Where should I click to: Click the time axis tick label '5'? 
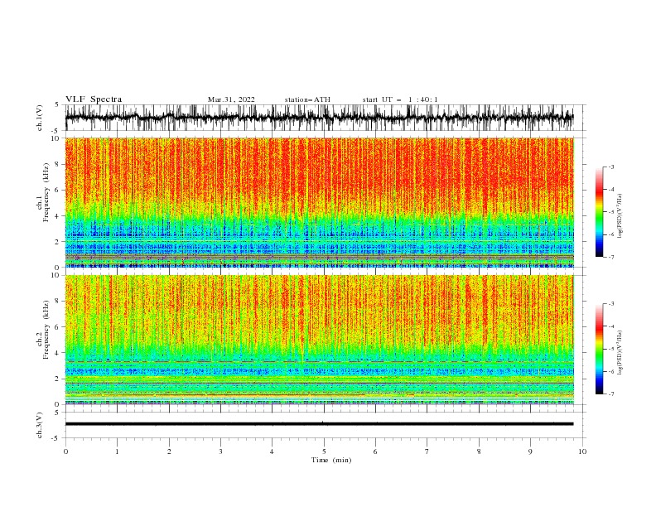pos(324,451)
